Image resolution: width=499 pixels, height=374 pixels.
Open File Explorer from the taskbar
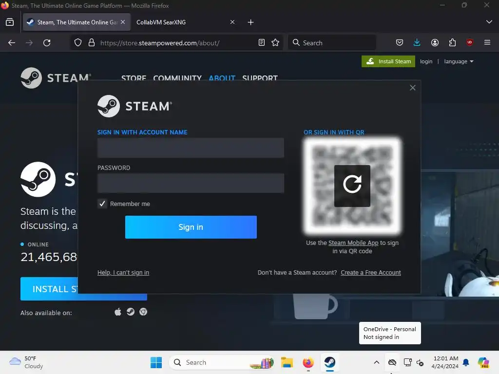pos(287,362)
